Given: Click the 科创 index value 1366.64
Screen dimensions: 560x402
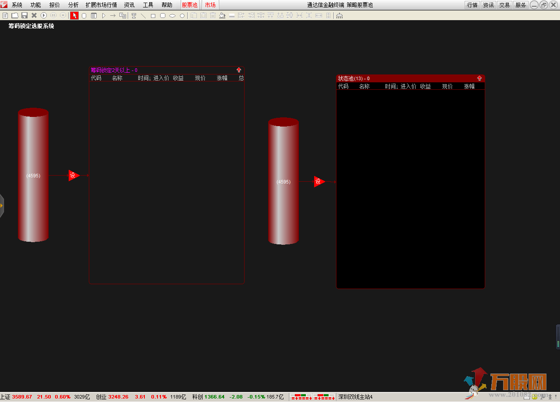Looking at the screenshot, I should (214, 397).
